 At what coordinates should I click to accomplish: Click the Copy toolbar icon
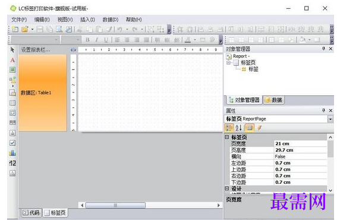click(x=89, y=29)
